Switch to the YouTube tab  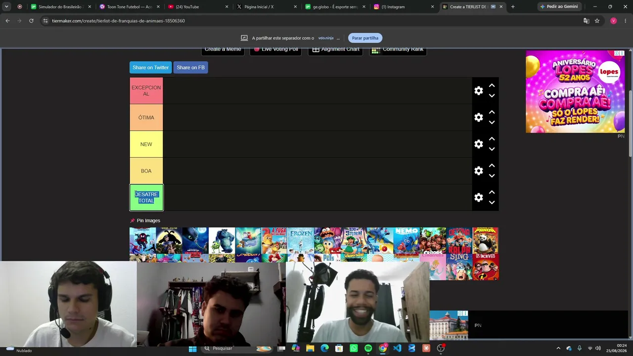(x=198, y=7)
